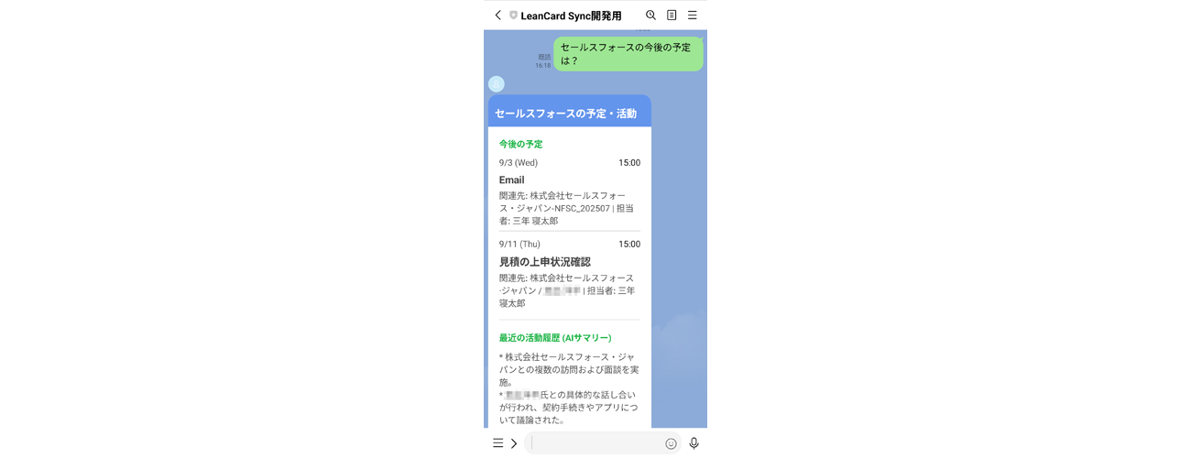Tap the green sent message bubble

coord(628,54)
